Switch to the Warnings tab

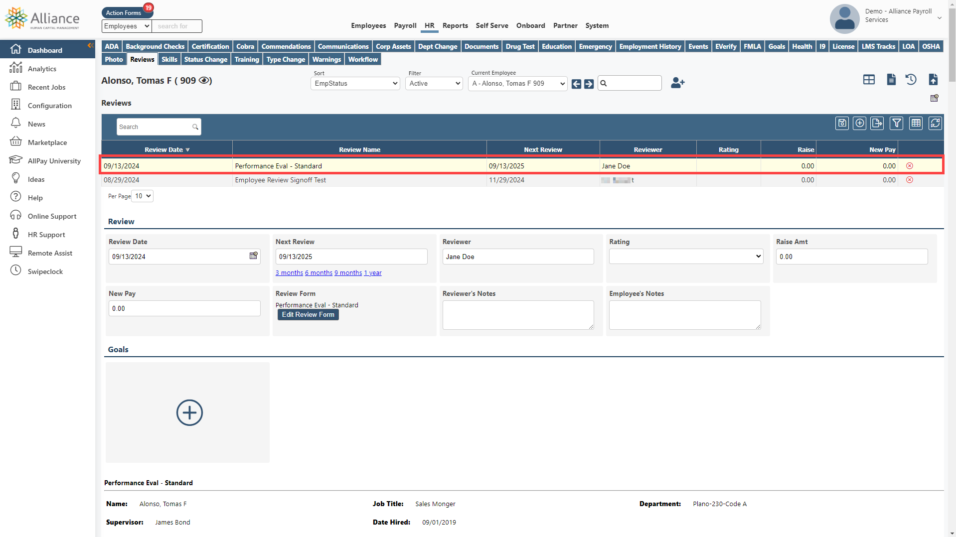[326, 59]
